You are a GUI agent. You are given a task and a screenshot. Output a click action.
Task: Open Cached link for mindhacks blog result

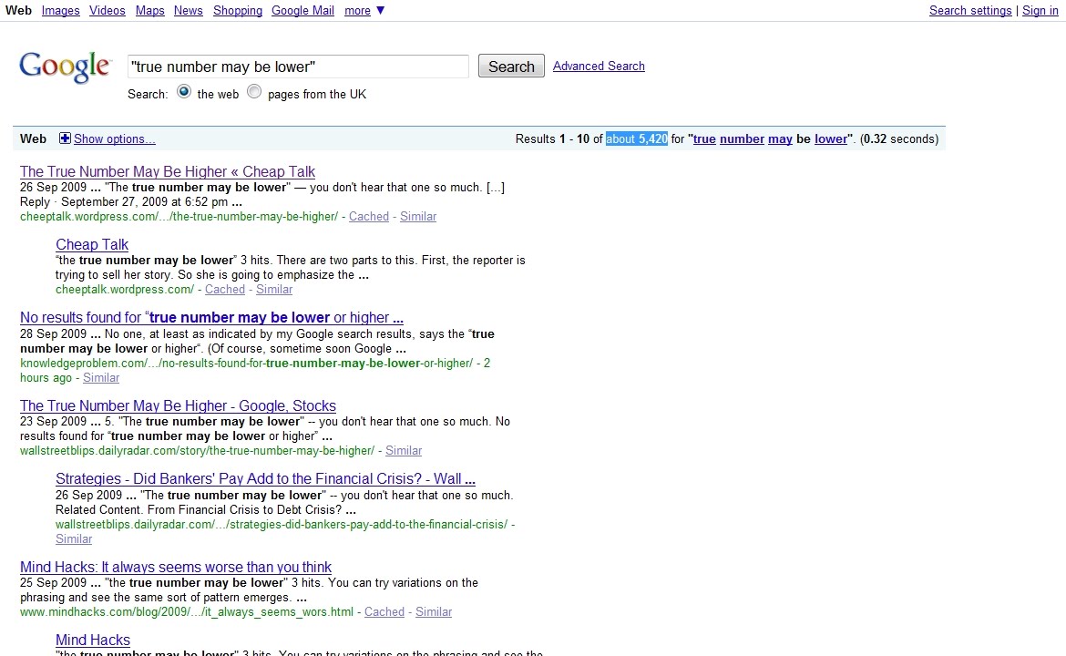(384, 612)
